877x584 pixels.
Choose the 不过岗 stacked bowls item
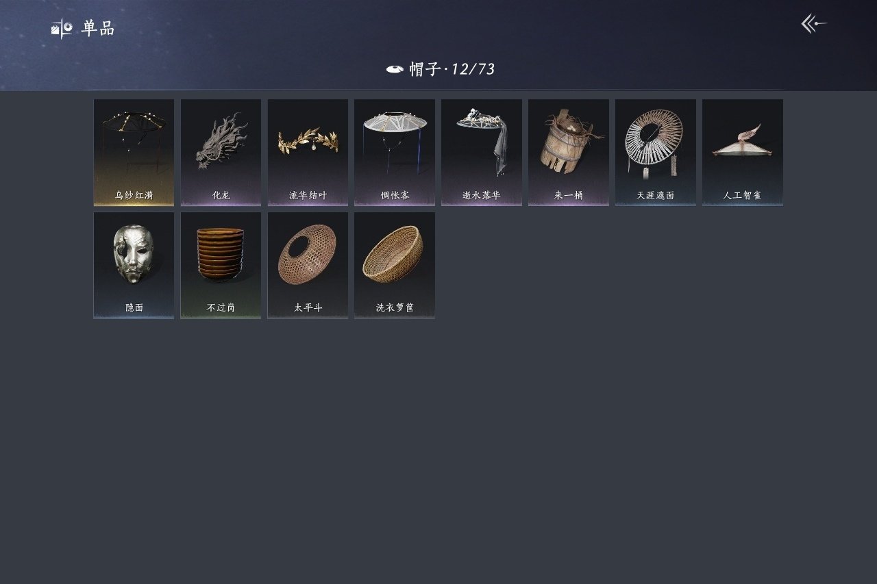click(221, 265)
